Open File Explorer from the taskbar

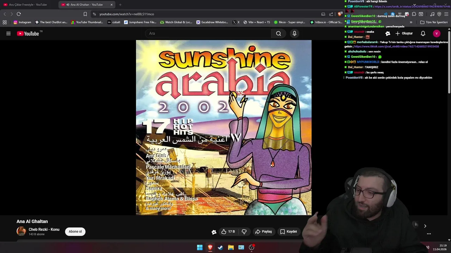click(231, 247)
